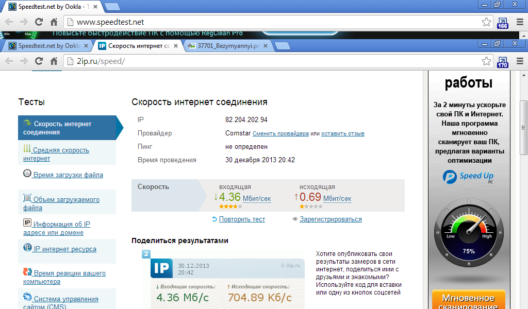Click the 0.69 outgoing speed value
Screen dimensions: 528x309
tap(310, 197)
